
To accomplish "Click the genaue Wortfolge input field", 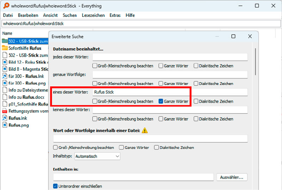I will [x=170, y=74].
